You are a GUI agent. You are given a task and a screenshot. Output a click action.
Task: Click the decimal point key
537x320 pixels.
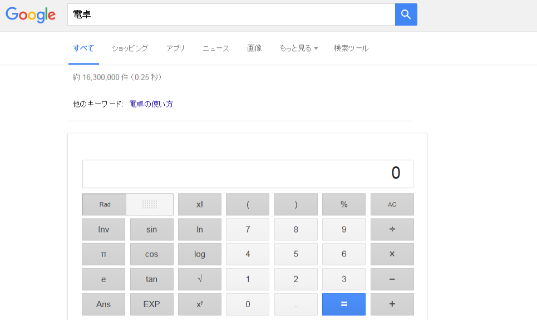(296, 304)
